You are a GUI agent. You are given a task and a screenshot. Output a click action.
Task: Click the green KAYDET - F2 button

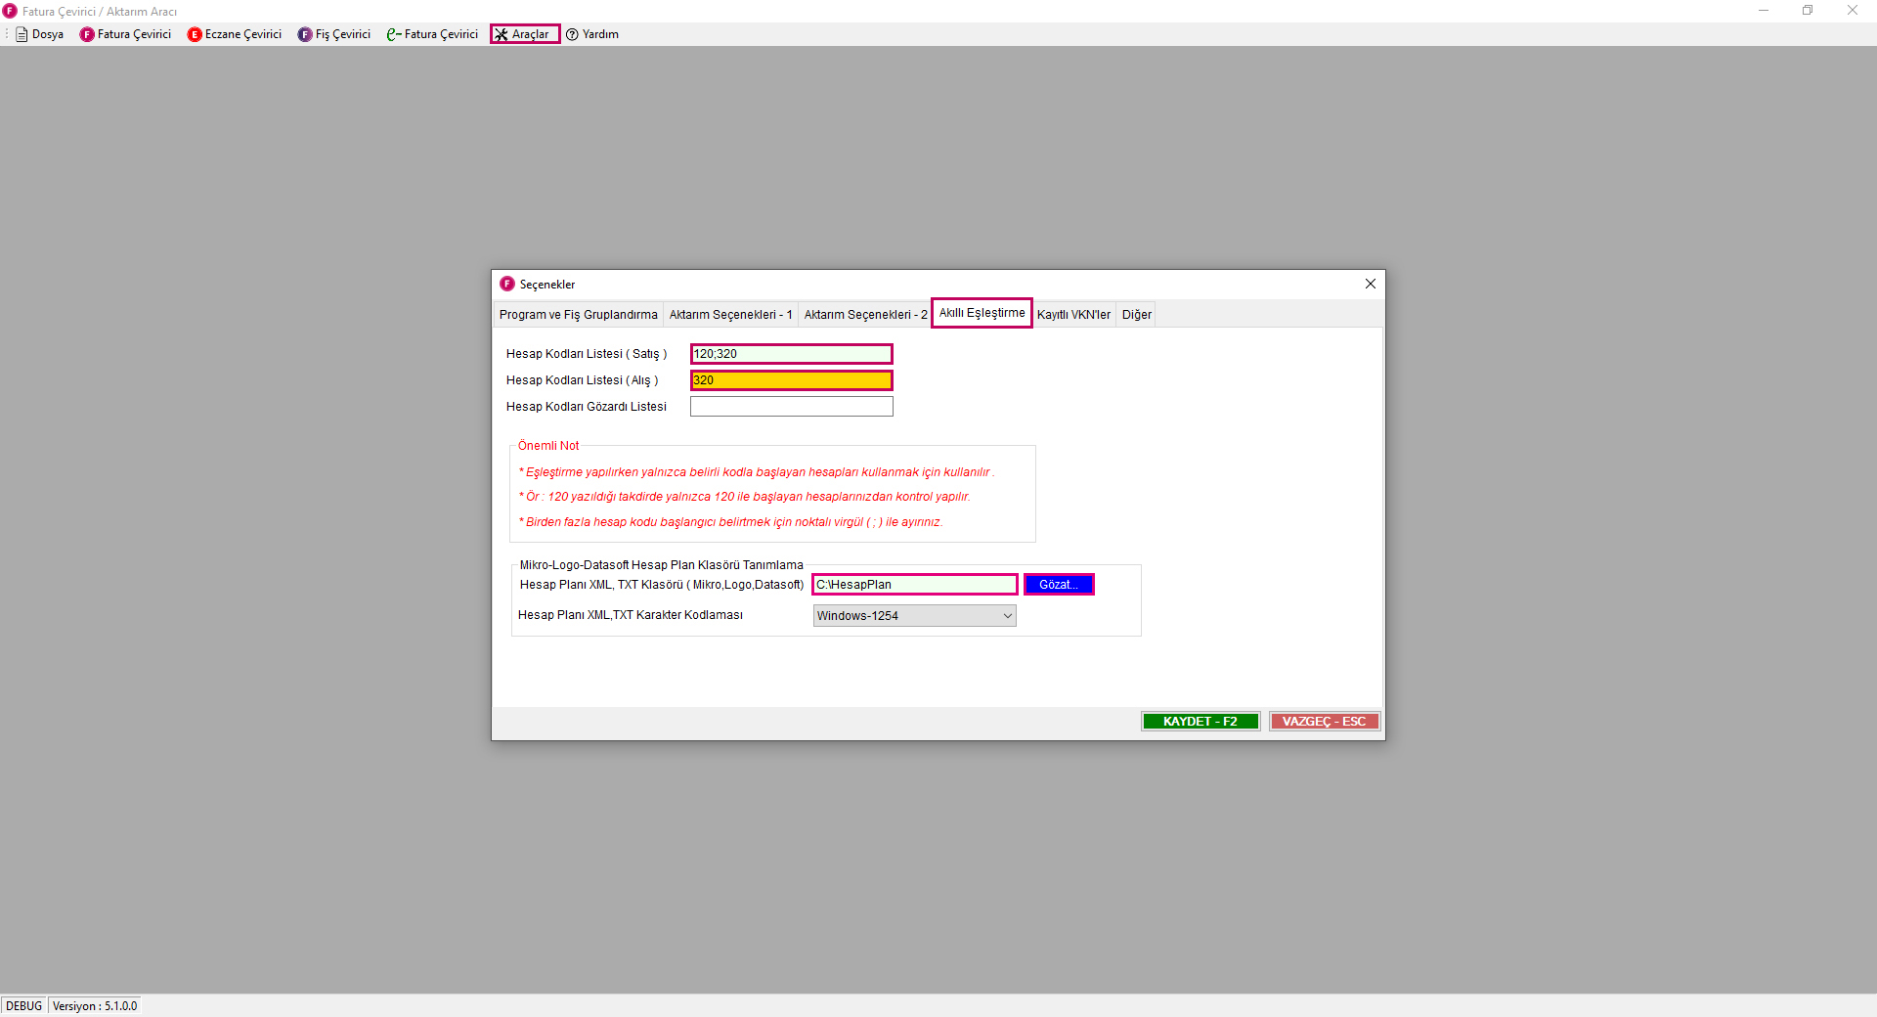[1200, 722]
